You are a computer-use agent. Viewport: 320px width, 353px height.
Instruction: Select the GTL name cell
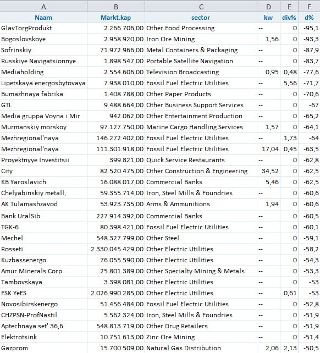pyautogui.click(x=43, y=105)
